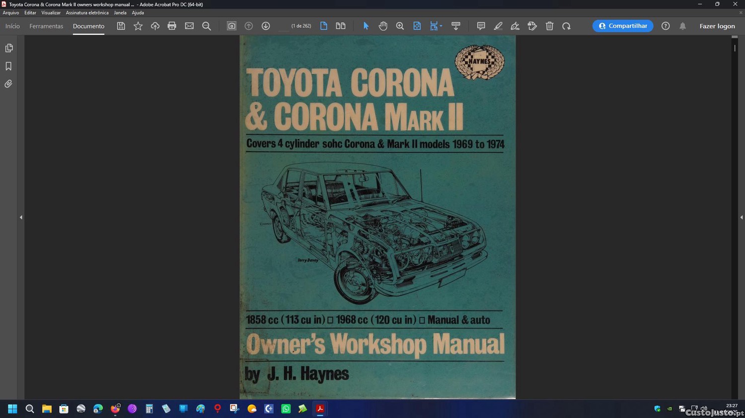Go to the next page
Image resolution: width=745 pixels, height=418 pixels.
(266, 26)
